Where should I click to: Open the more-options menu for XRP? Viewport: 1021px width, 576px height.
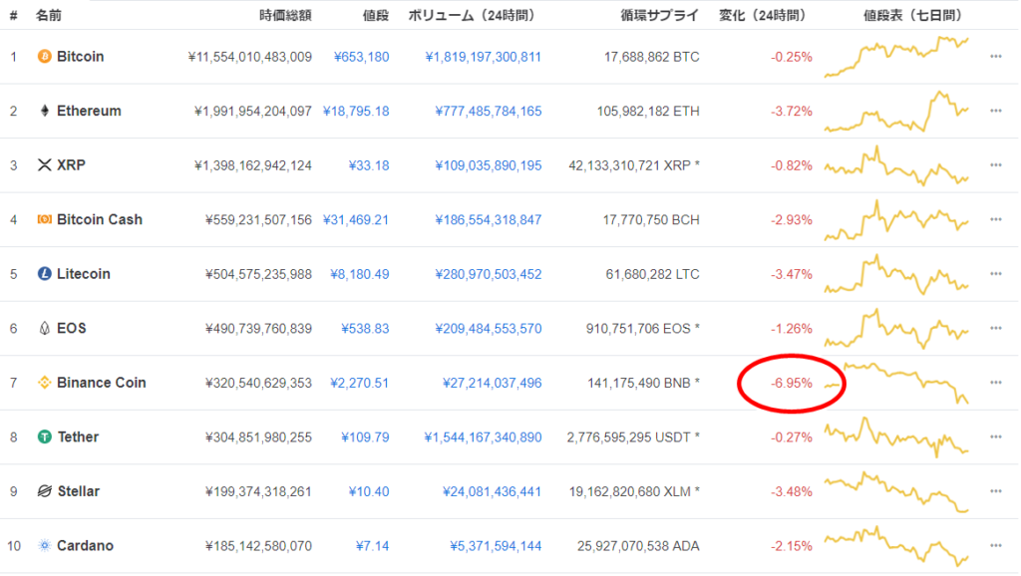(x=996, y=165)
